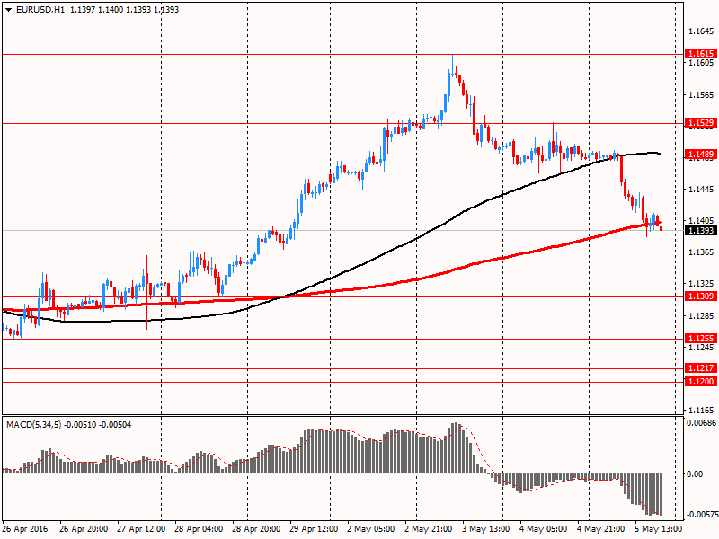Select the 1.1365 price scale value
The height and width of the screenshot is (539, 719).
701,252
